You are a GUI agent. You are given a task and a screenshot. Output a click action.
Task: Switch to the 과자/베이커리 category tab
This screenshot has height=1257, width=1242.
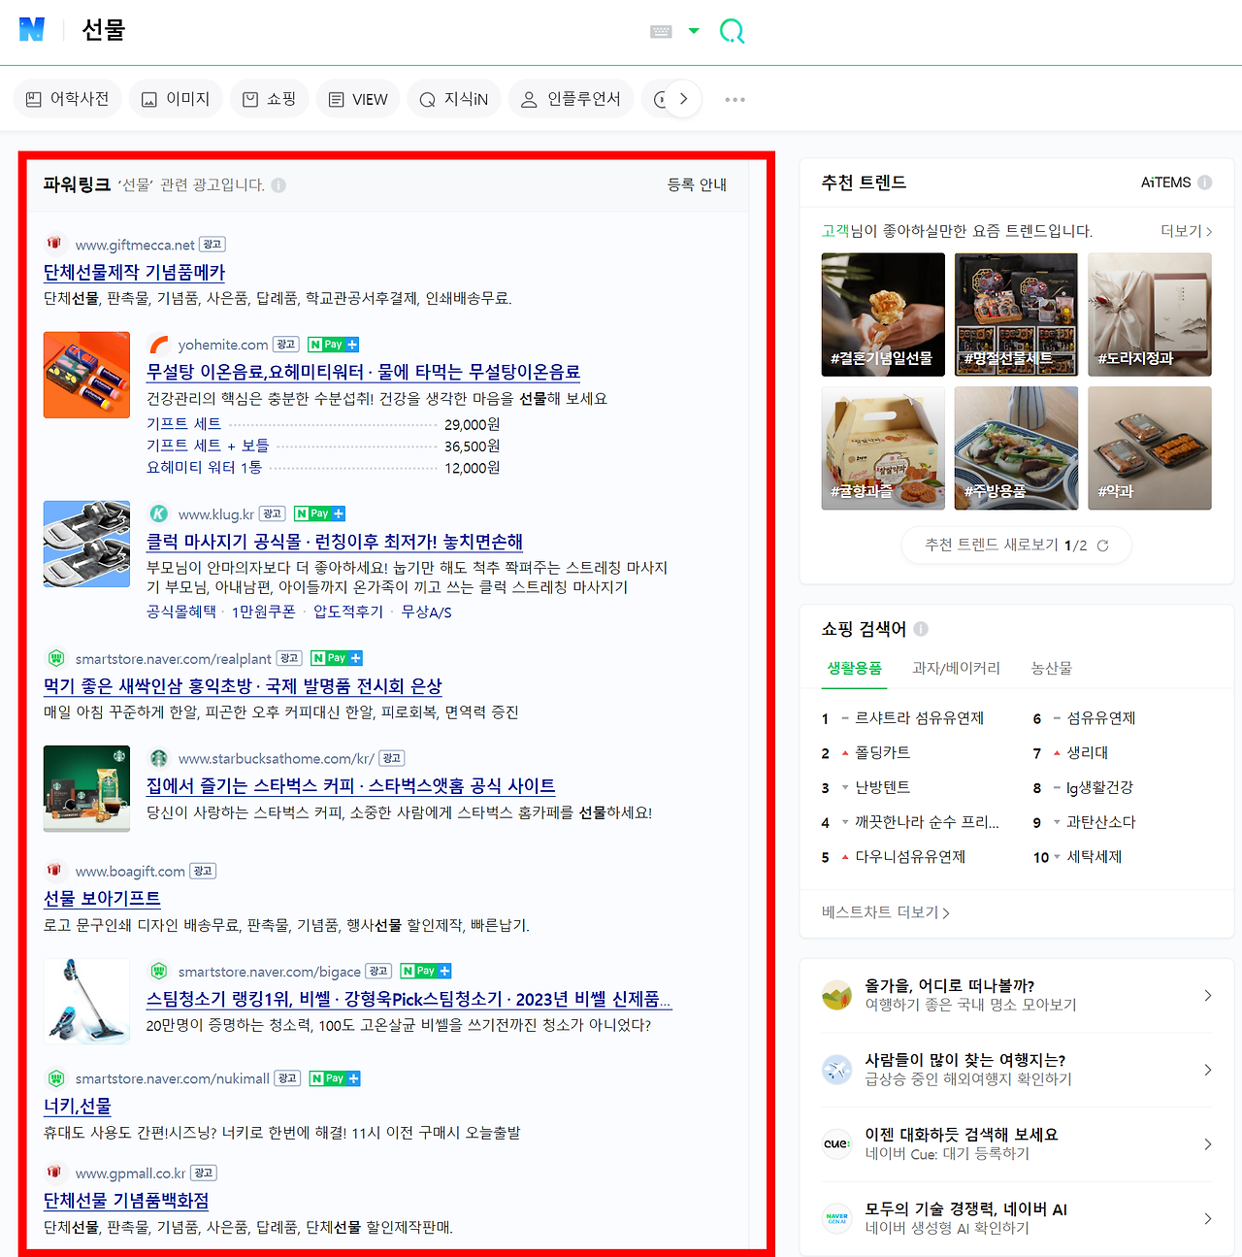point(956,668)
